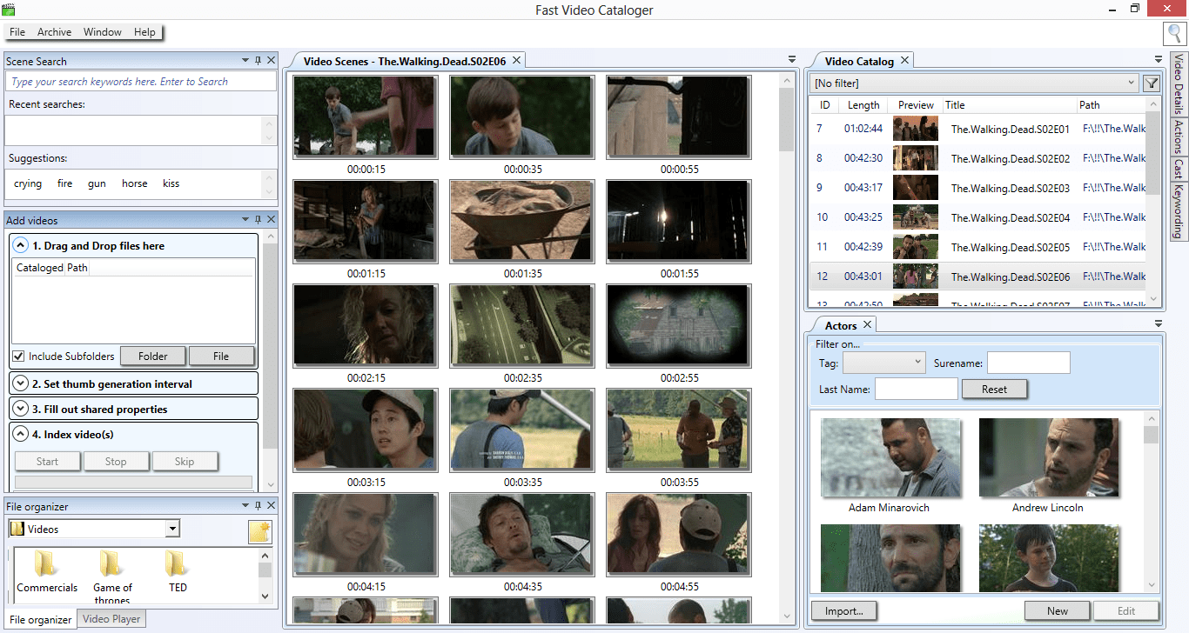1189x633 pixels.
Task: Collapse the Drag and Drop files section
Action: point(20,246)
